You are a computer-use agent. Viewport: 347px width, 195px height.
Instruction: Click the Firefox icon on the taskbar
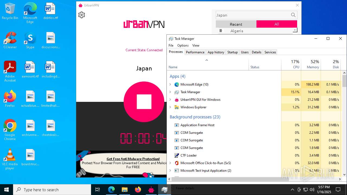(138, 190)
